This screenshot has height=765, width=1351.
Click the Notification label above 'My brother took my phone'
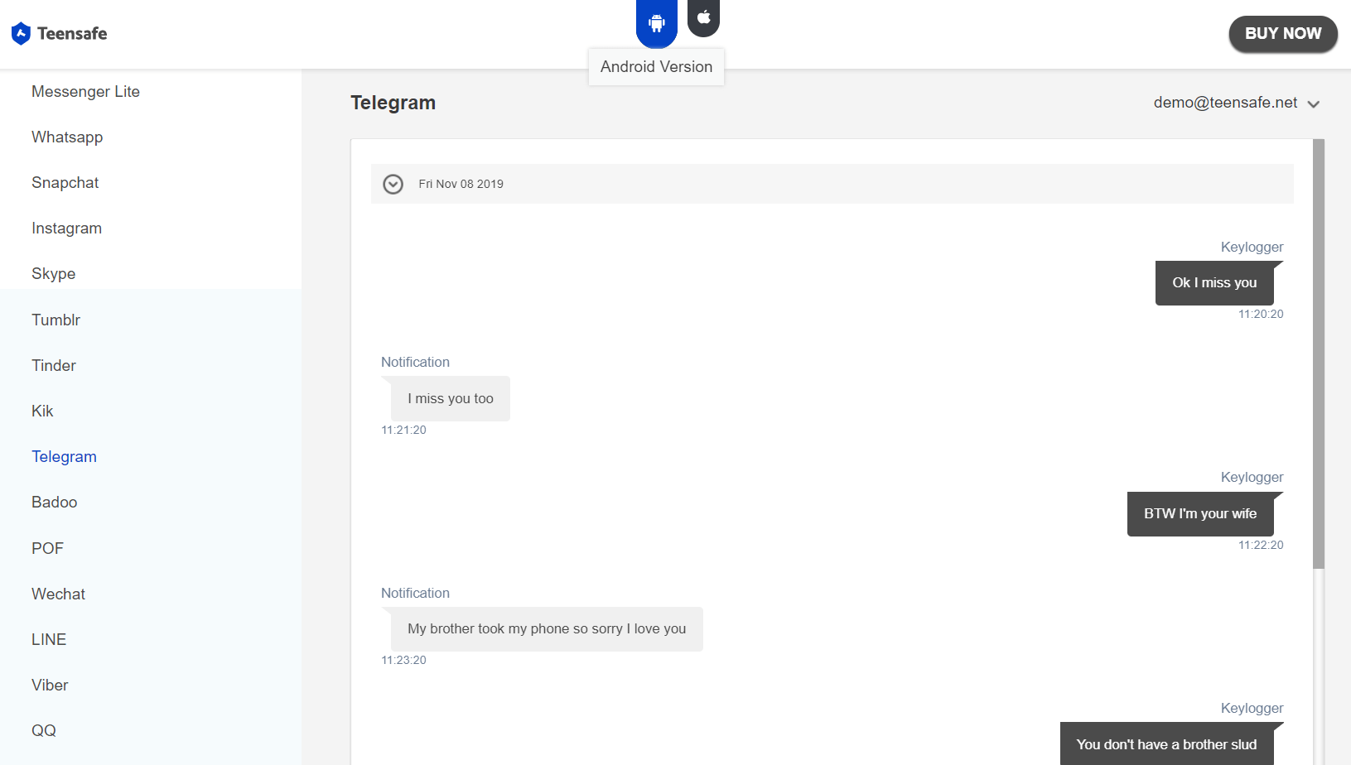[x=415, y=594]
